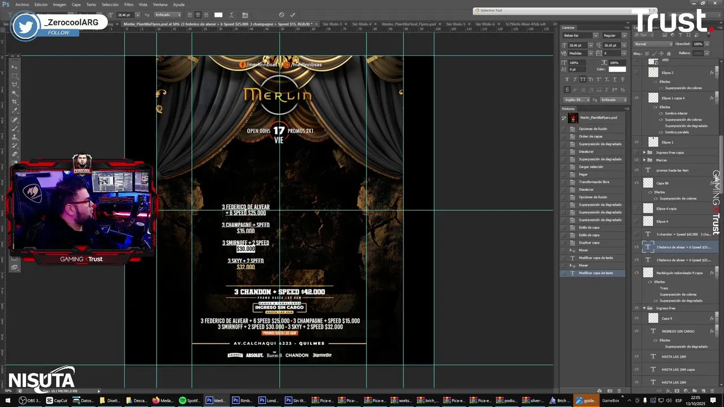
Task: Hide the Capa 9 layer
Action: coord(636,318)
